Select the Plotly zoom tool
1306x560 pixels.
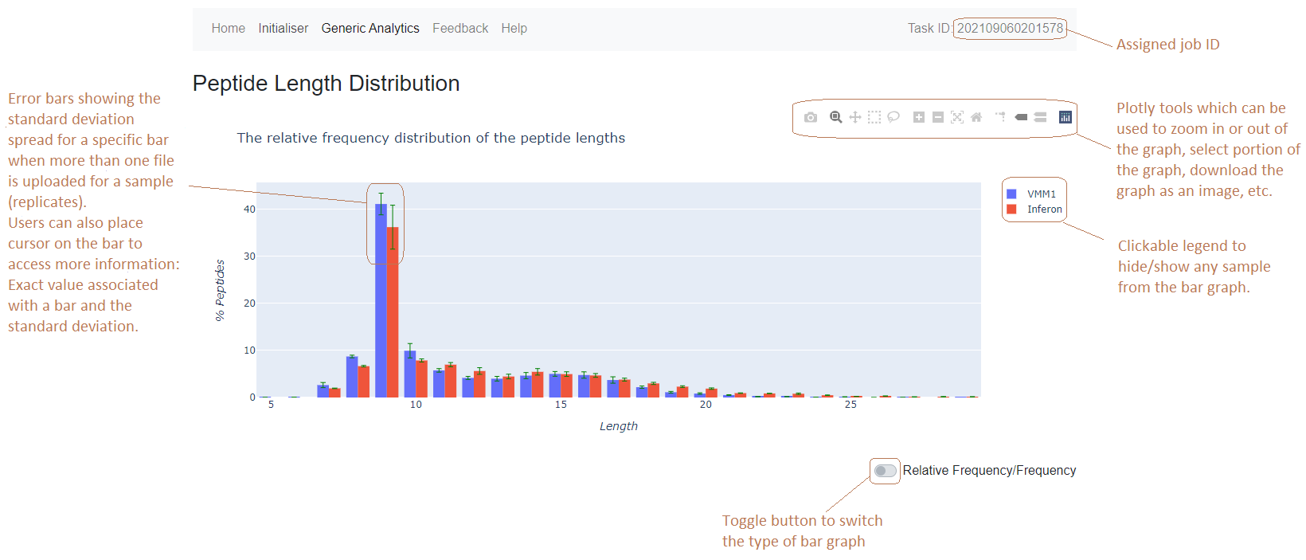pyautogui.click(x=835, y=117)
